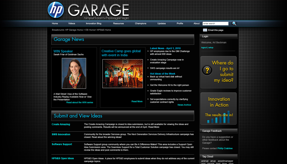Open the Videos menu item
Viewport: 287px width, 164px height.
(72, 24)
